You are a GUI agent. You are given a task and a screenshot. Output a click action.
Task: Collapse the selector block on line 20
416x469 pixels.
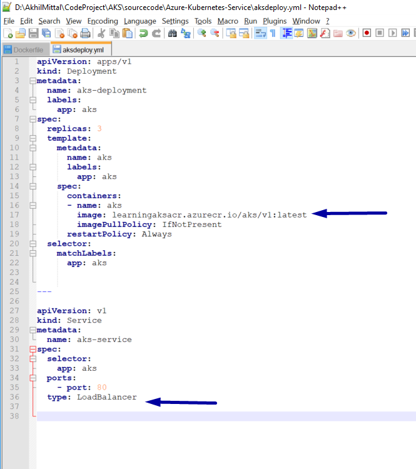[33, 243]
